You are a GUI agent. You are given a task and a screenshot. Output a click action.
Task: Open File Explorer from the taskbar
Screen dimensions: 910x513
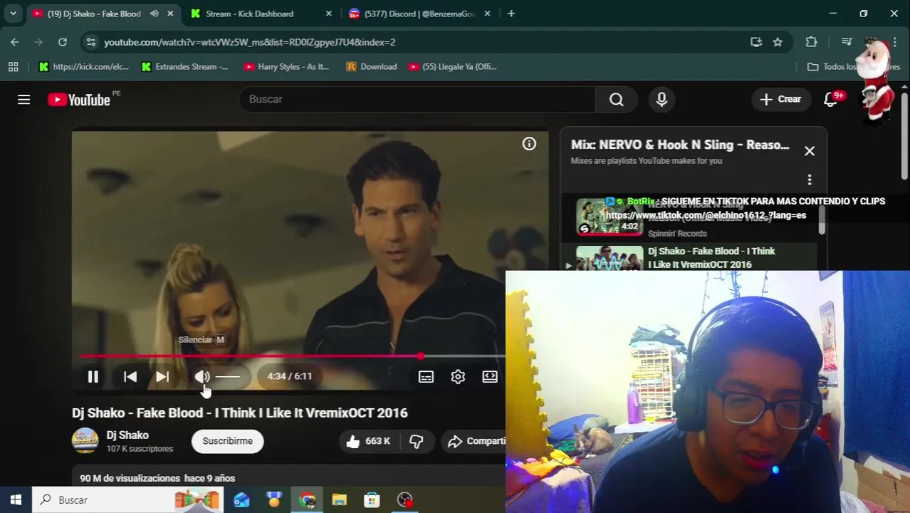tap(339, 500)
